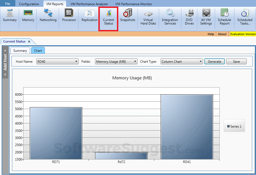Open the Fields dropdown showing Memory Usage
The height and width of the screenshot is (175, 256).
116,61
